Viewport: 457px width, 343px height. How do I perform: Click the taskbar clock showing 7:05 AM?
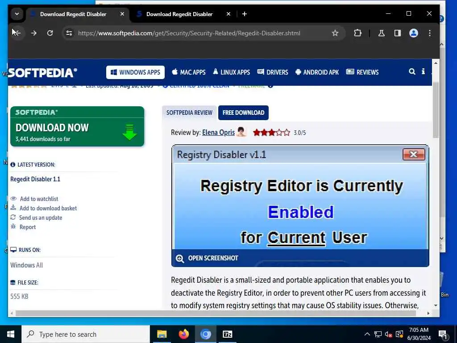(x=419, y=334)
